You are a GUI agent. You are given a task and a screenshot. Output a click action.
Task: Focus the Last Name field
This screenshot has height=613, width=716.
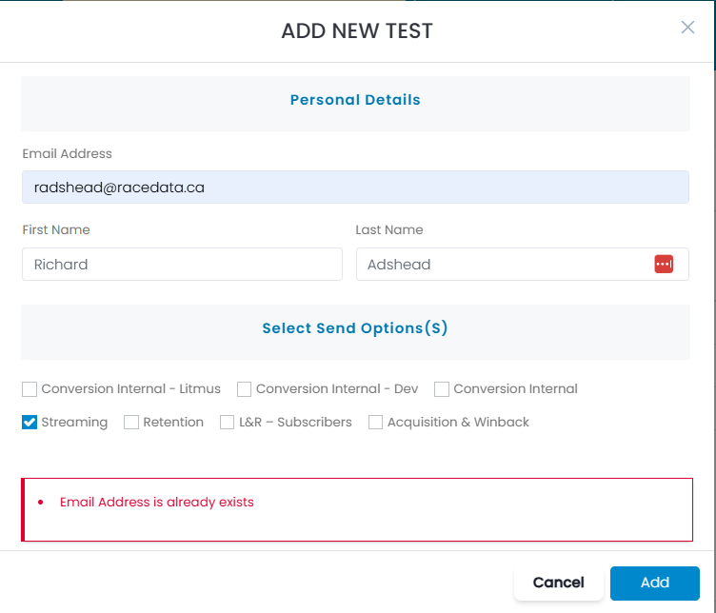click(x=523, y=265)
